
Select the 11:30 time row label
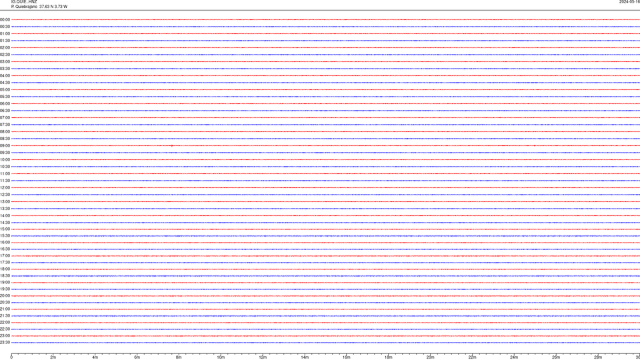tap(5, 181)
